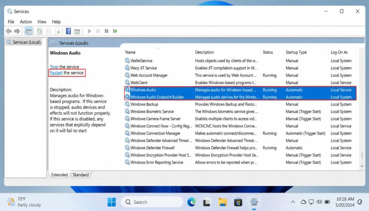Screen dimensions: 369x211
Task: Click the volume icon in system tray
Action: [319, 202]
